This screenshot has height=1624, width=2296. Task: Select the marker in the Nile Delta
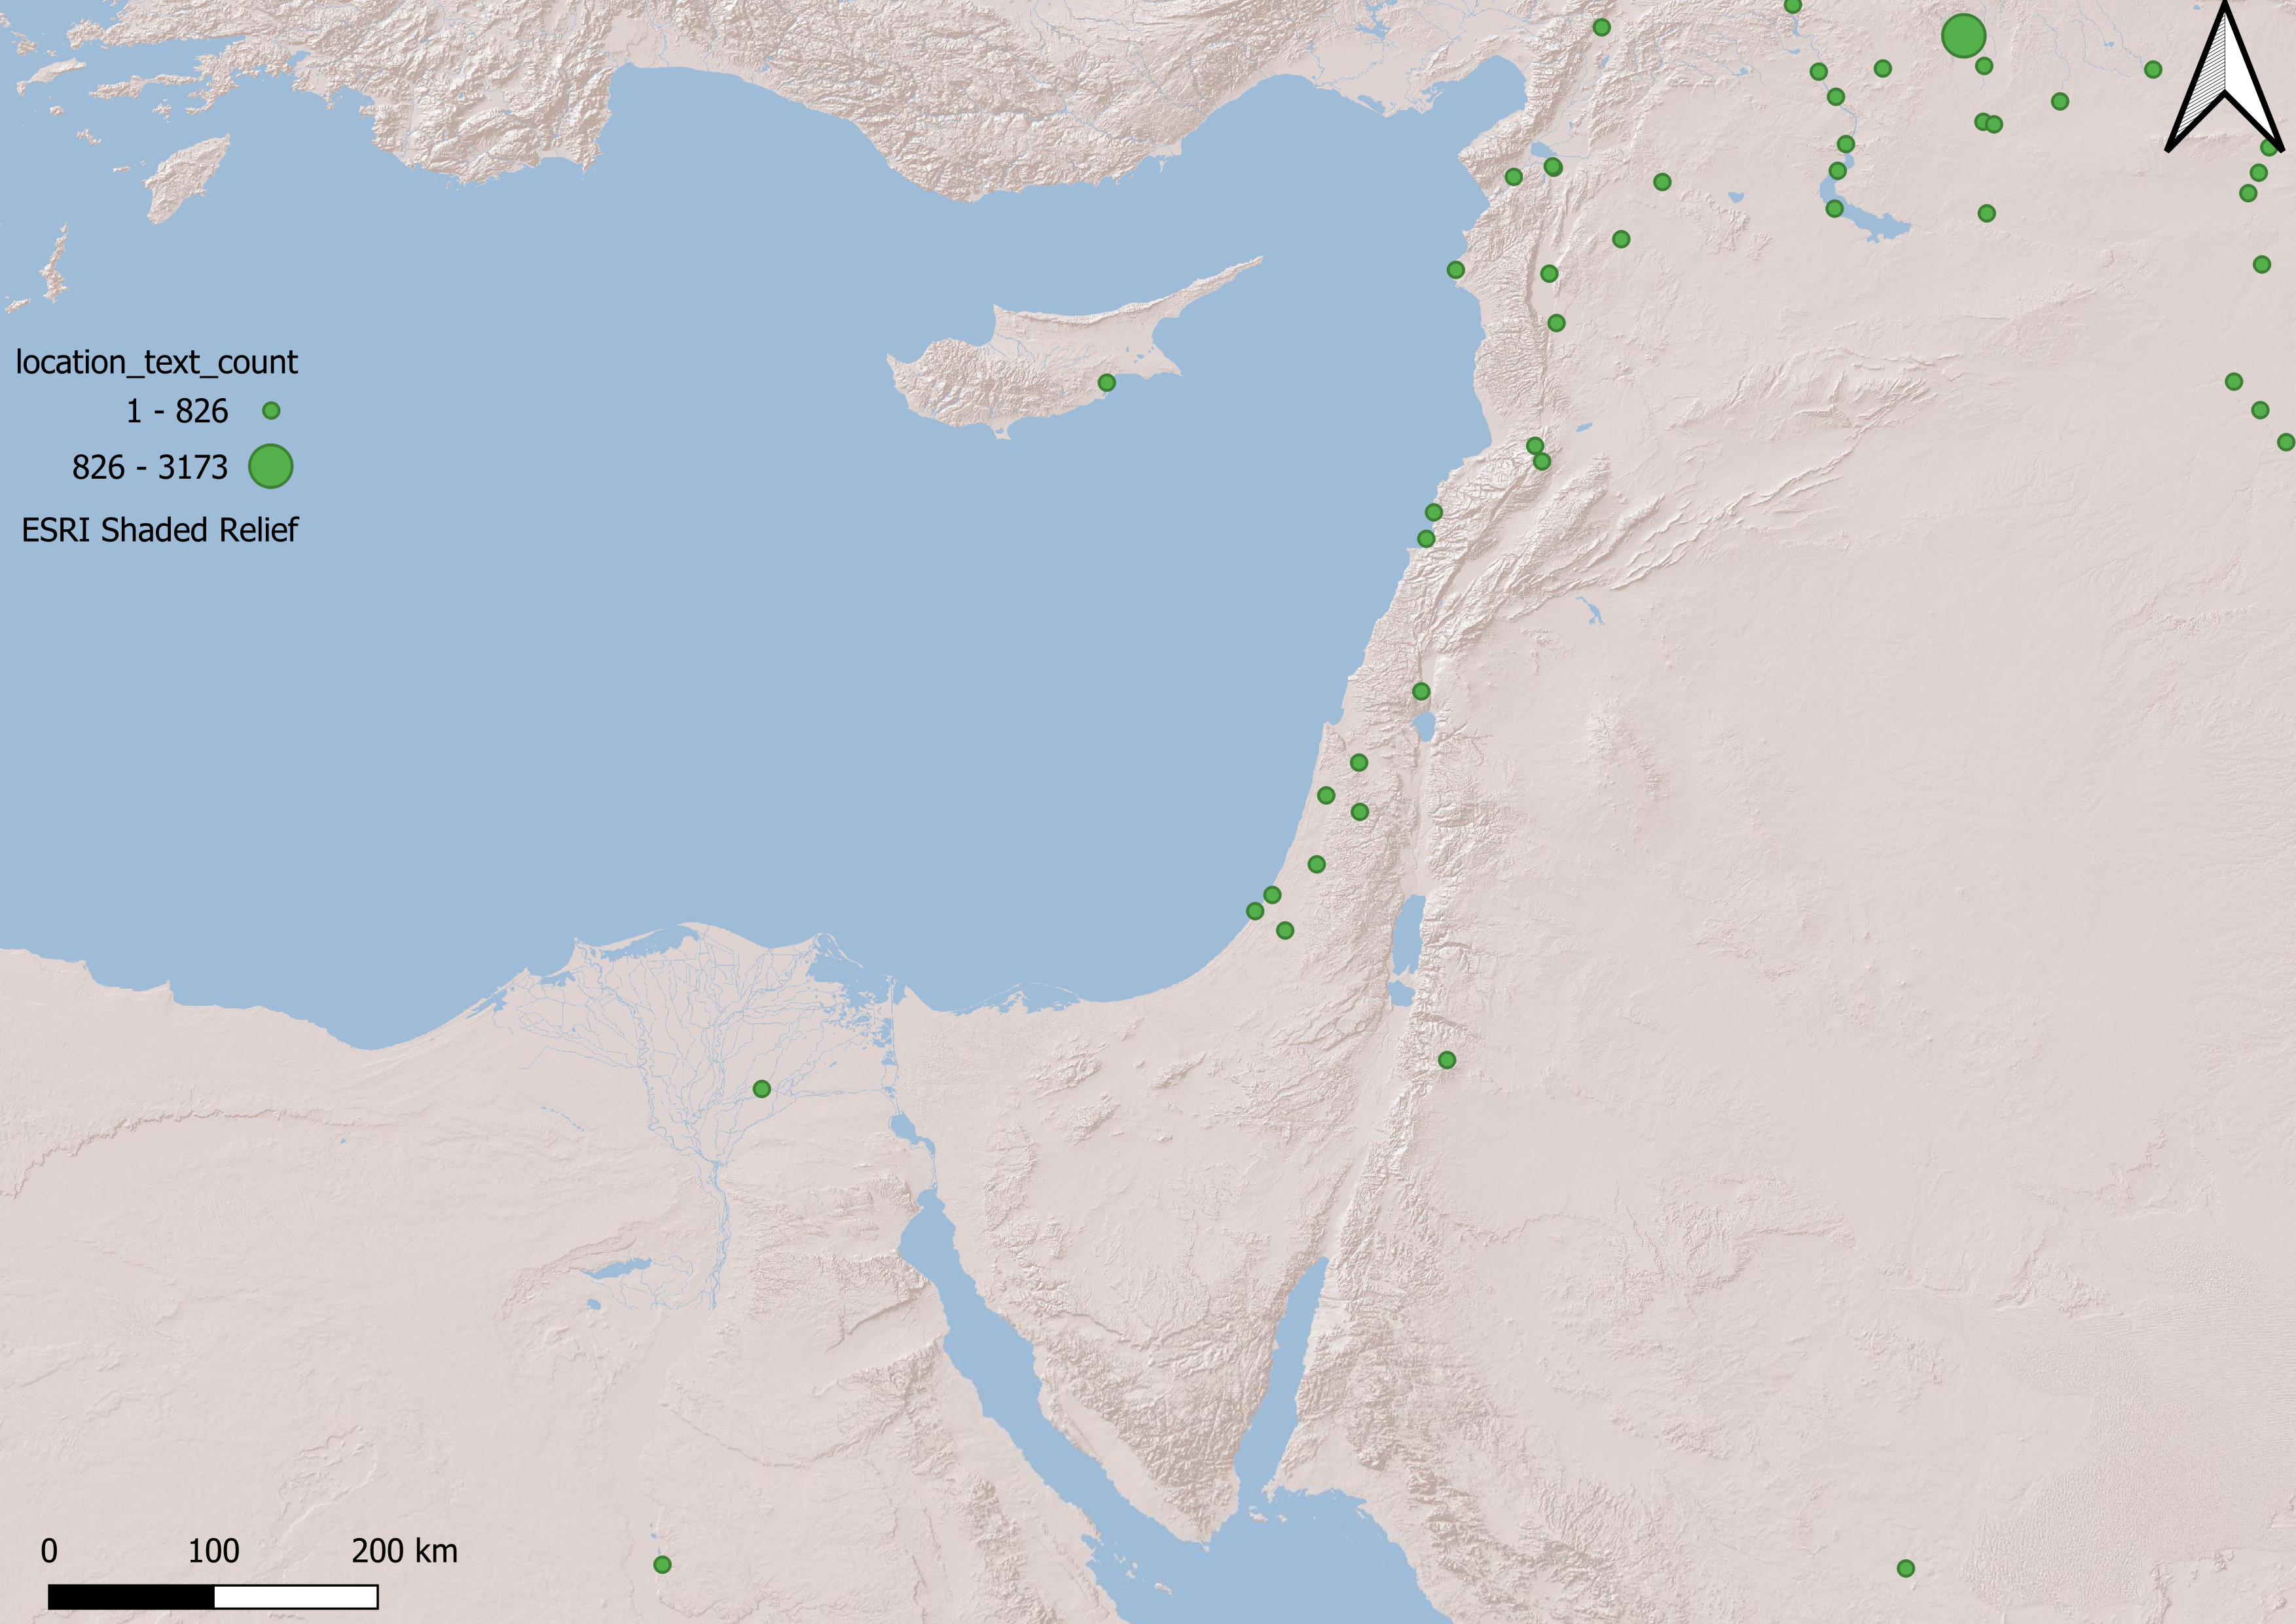(761, 1088)
